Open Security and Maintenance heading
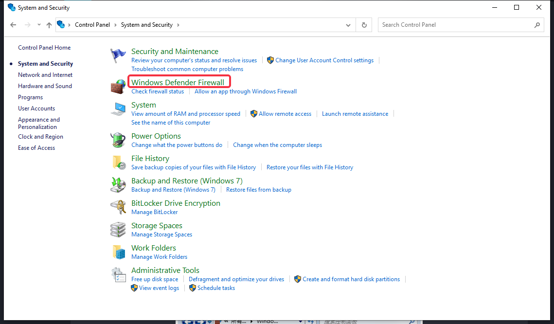 point(175,52)
